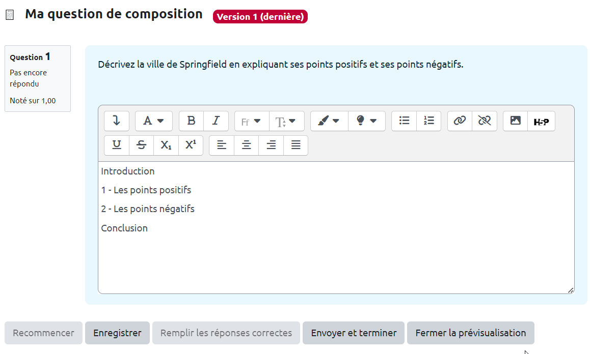Insert a numbered list

pos(428,121)
